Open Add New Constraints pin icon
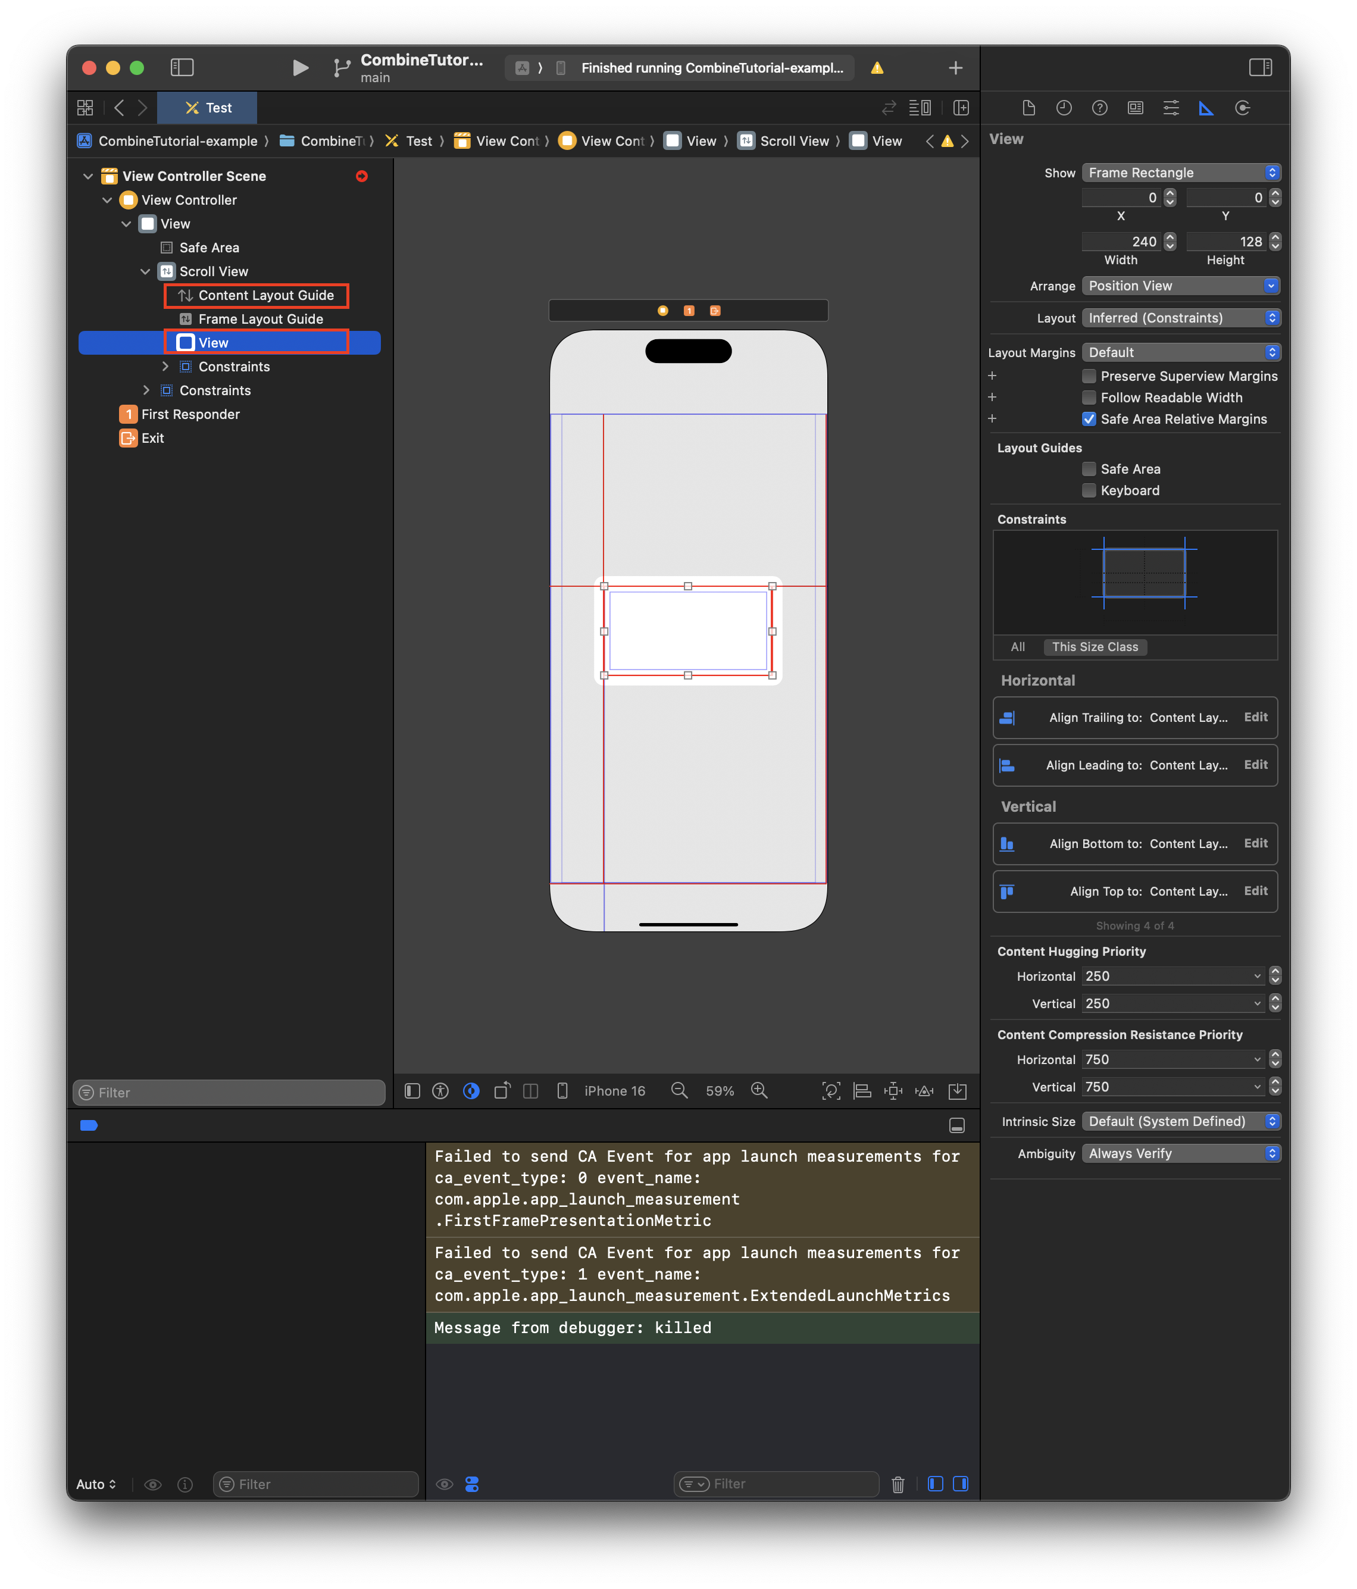The height and width of the screenshot is (1589, 1357). pos(893,1090)
